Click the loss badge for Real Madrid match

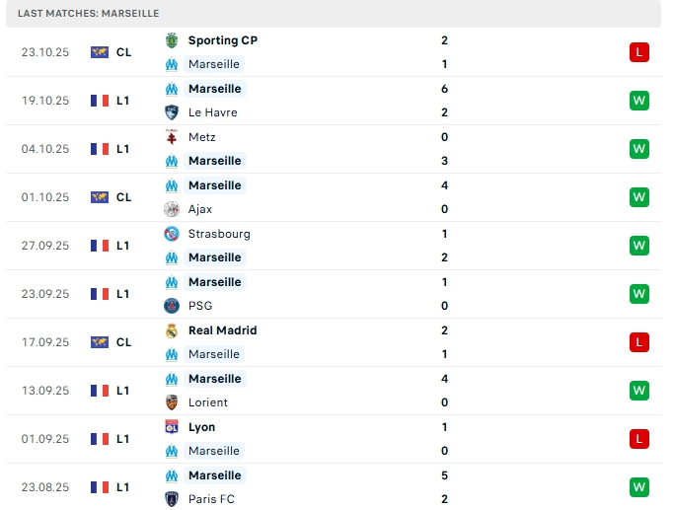pos(639,342)
